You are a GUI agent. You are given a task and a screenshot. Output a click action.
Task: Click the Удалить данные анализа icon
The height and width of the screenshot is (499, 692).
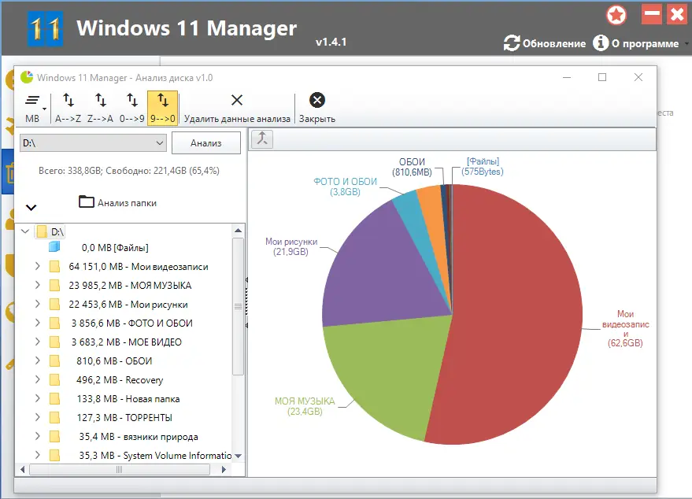click(236, 101)
